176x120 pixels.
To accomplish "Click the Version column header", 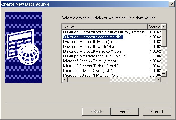I will 154,27.
